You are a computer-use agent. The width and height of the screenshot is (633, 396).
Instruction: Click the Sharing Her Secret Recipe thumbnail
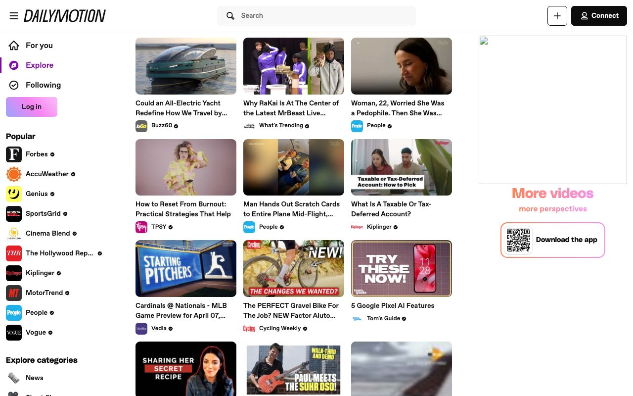(x=186, y=369)
